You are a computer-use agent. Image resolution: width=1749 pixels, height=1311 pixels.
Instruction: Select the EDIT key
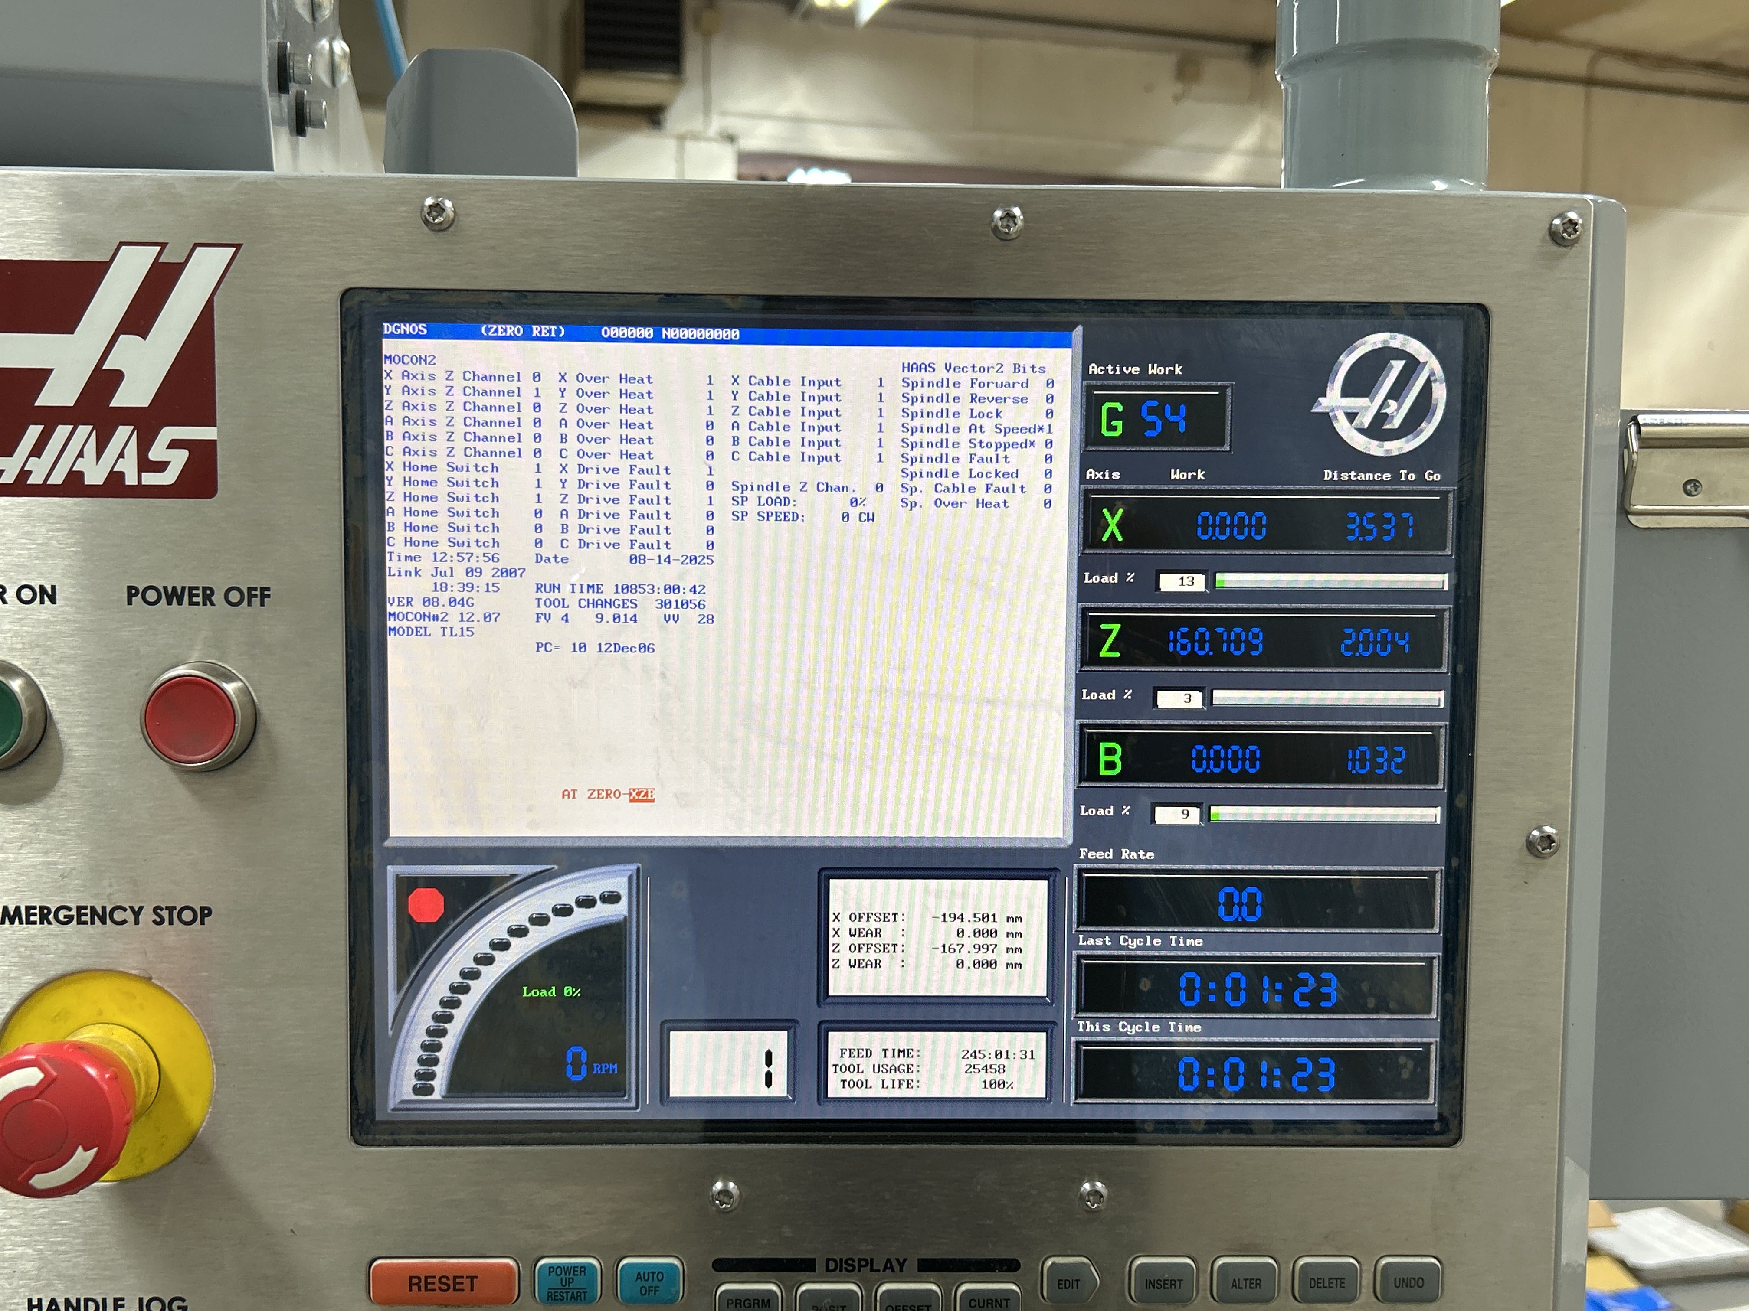1070,1283
